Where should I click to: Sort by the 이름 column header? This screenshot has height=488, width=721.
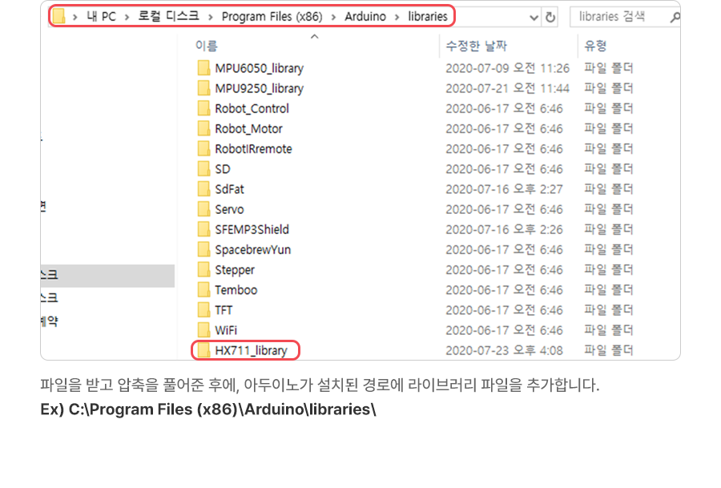207,46
